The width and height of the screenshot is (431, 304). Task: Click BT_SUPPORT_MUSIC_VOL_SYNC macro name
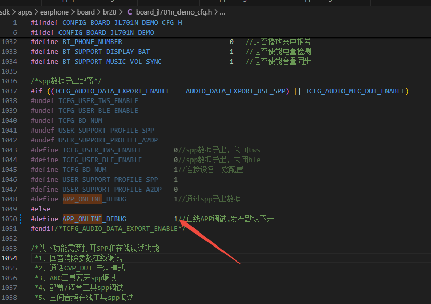click(112, 61)
